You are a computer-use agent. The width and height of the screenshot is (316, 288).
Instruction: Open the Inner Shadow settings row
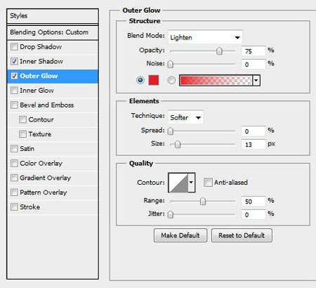coord(53,61)
